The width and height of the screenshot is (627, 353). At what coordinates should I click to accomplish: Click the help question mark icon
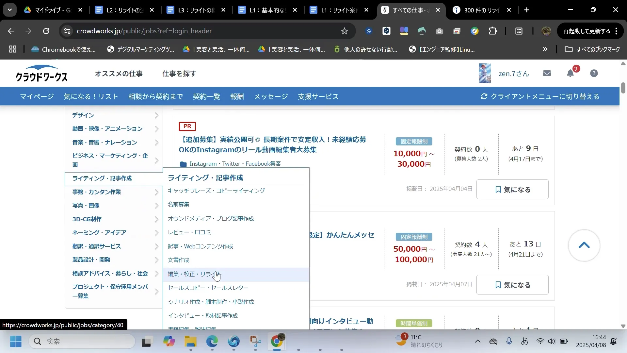point(594,73)
